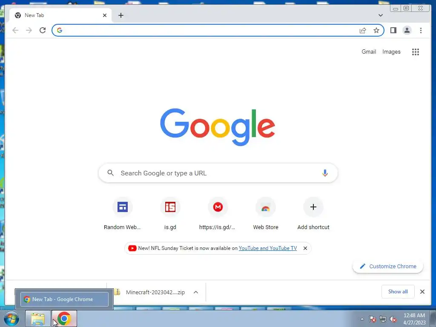Viewport: 436px width, 327px height.
Task: Add a new shortcut tile
Action: click(x=313, y=214)
